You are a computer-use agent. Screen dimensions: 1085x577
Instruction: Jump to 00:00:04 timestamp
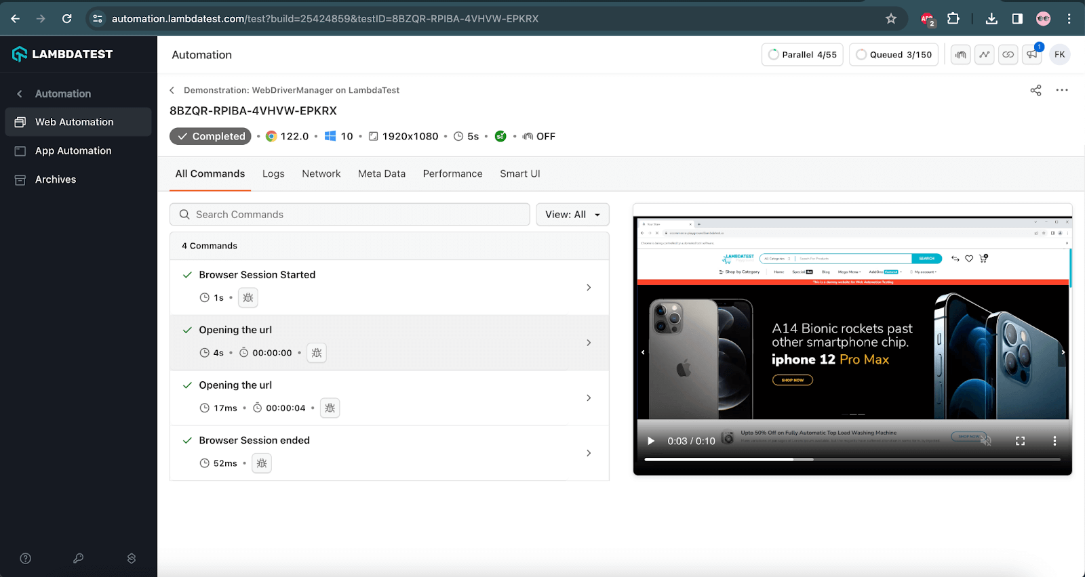(x=285, y=408)
